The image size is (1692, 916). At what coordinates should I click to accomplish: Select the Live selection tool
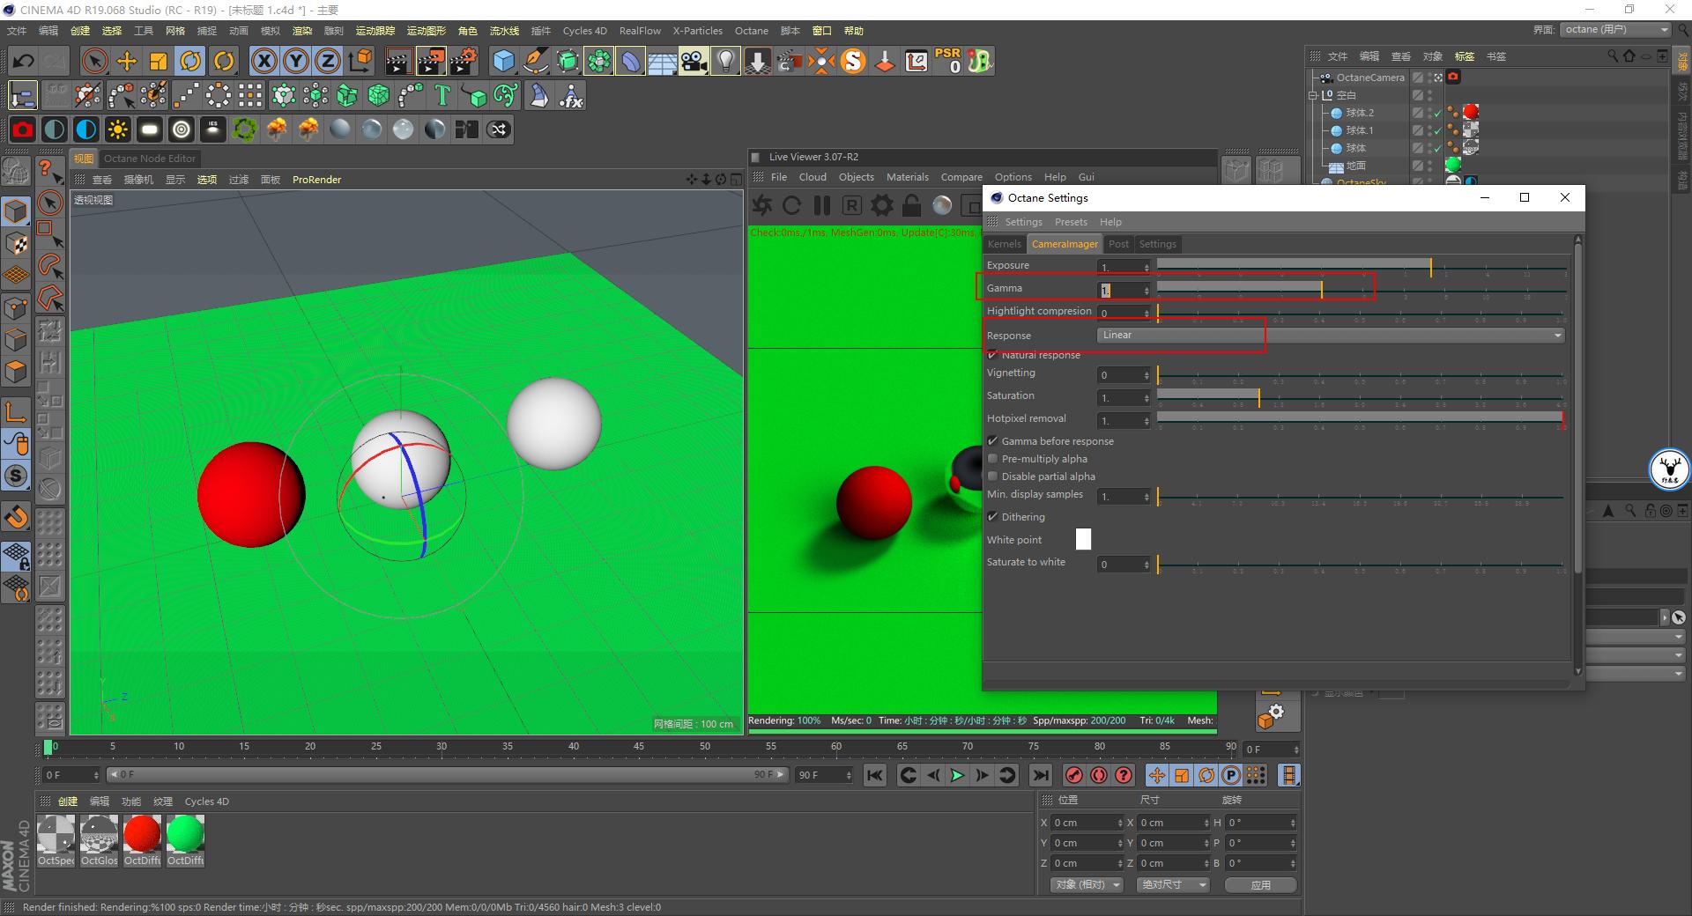[93, 61]
